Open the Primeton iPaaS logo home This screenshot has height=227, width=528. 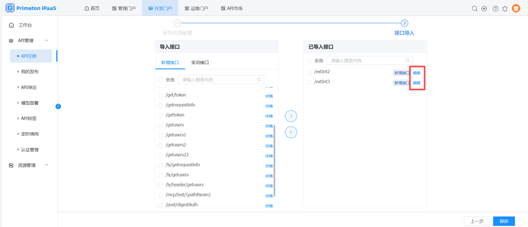pyautogui.click(x=31, y=8)
